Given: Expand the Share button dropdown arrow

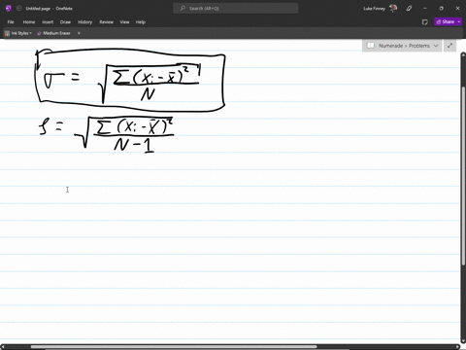Looking at the screenshot, I should [459, 21].
